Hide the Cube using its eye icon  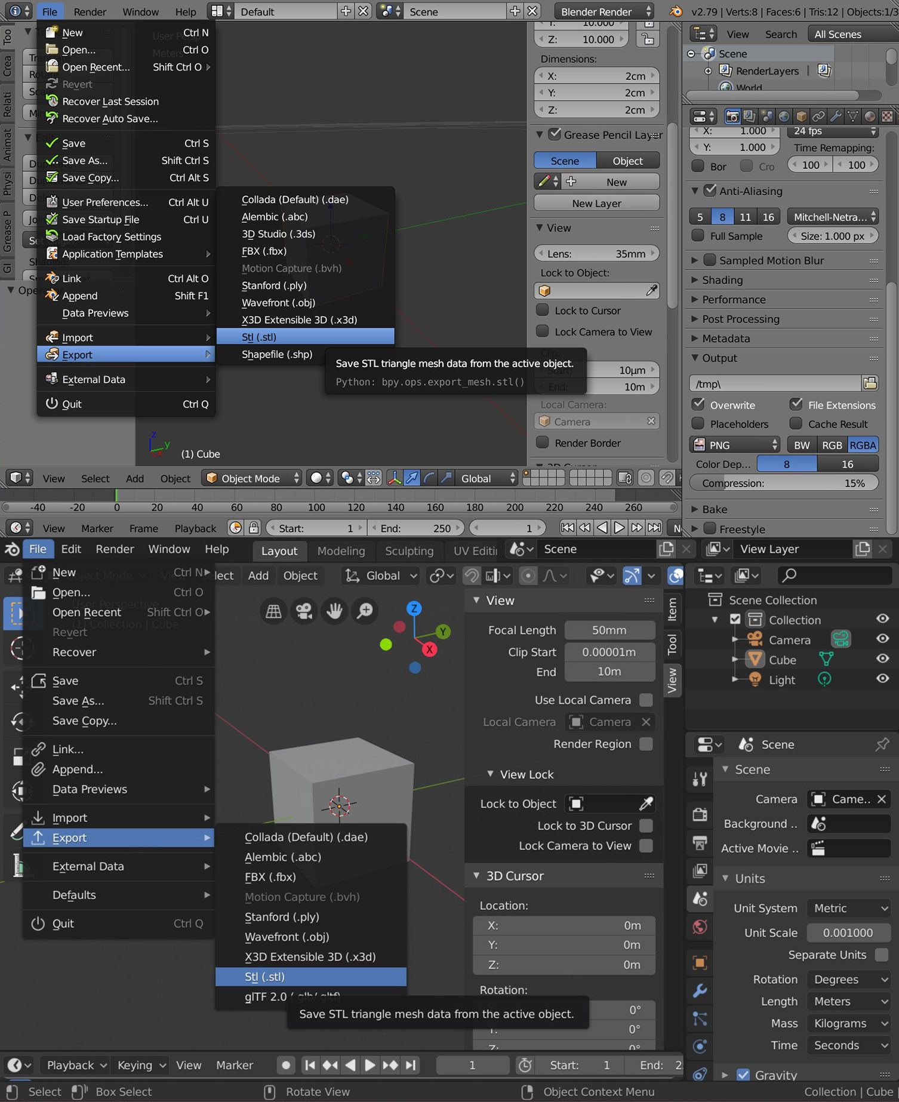882,659
